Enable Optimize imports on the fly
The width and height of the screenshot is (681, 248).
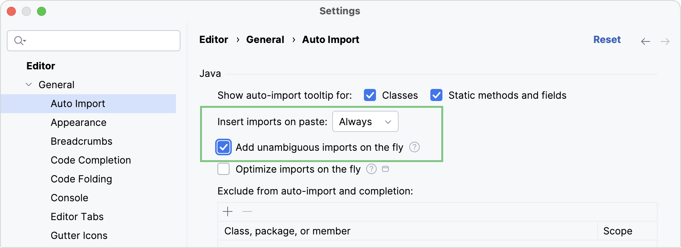coord(223,169)
